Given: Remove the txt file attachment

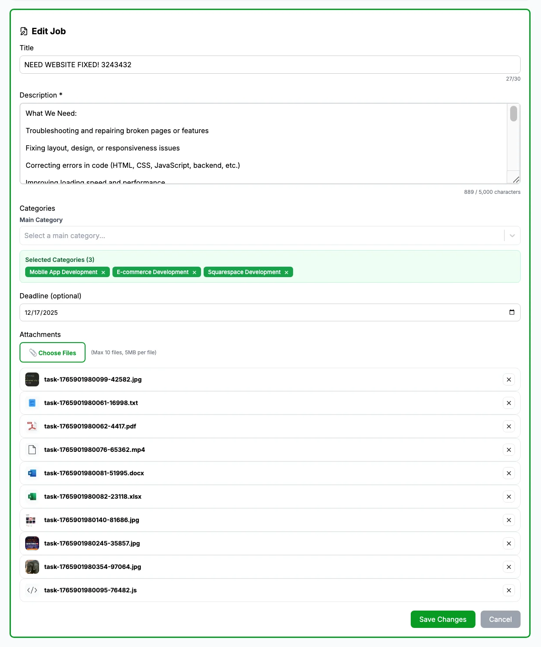Looking at the screenshot, I should (509, 403).
